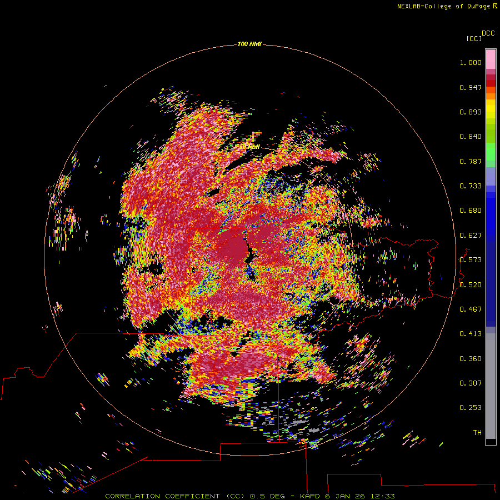
Task: Select the 0.947 legend value
Action: [471, 87]
